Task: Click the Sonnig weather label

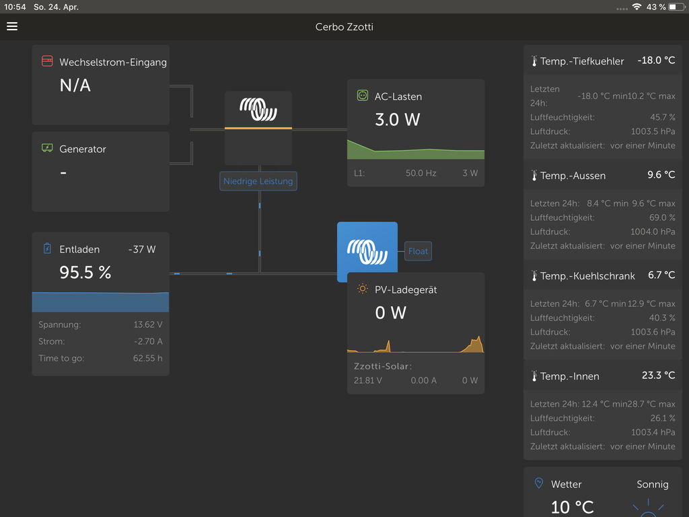Action: point(653,485)
